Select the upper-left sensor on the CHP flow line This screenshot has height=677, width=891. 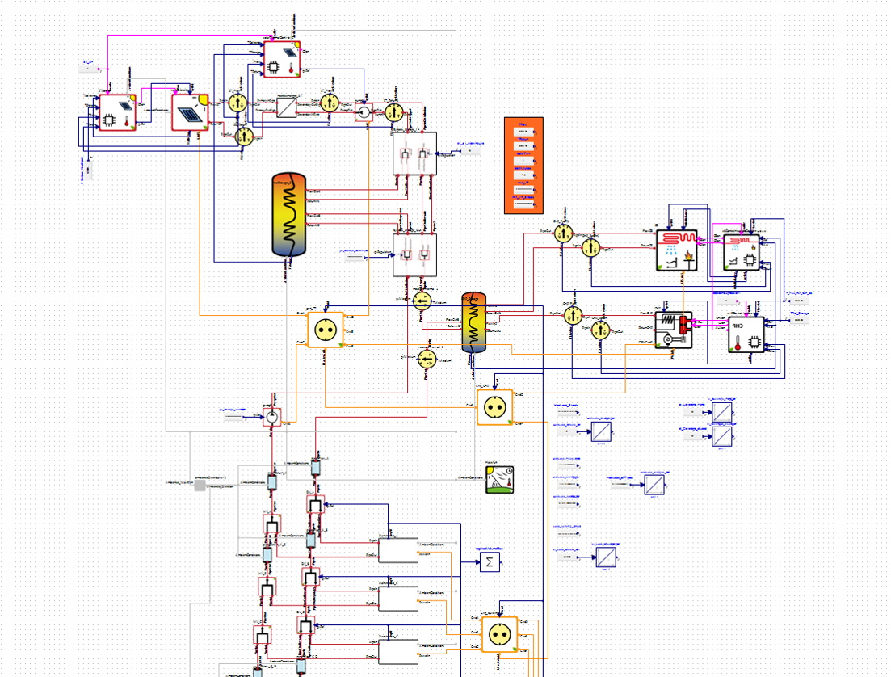click(574, 315)
